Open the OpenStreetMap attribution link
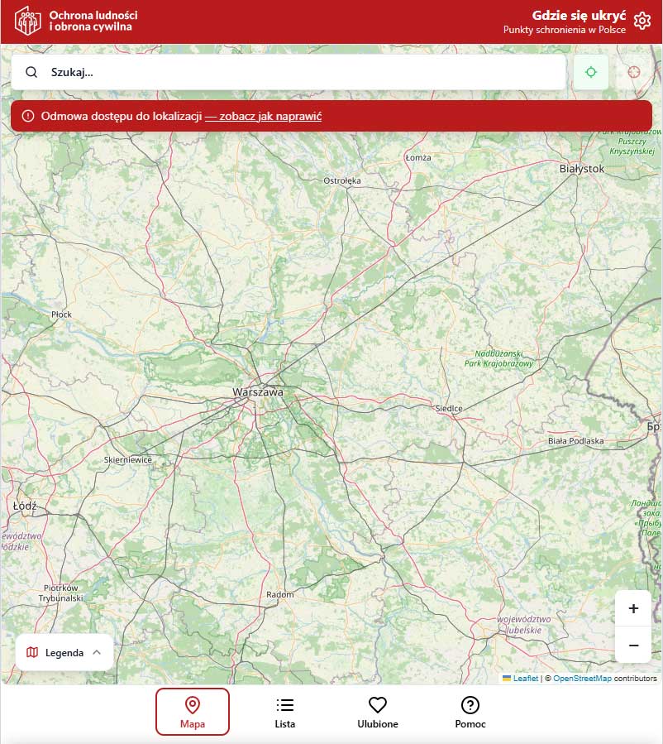The width and height of the screenshot is (663, 744). pos(584,678)
